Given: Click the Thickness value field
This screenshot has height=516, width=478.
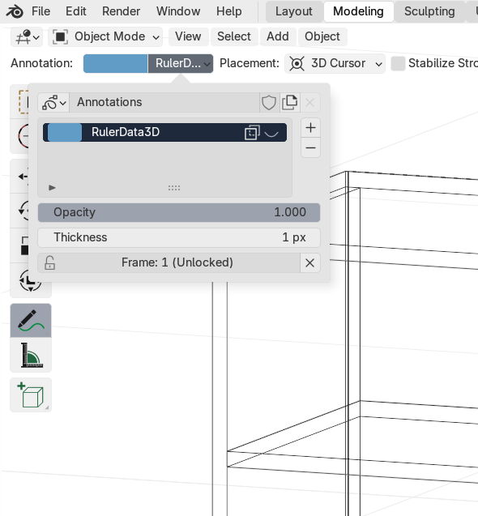Looking at the screenshot, I should click(x=179, y=237).
